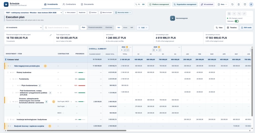Screen dimensions: 255x133
Task: Open Platform management
Action: click(x=159, y=4)
